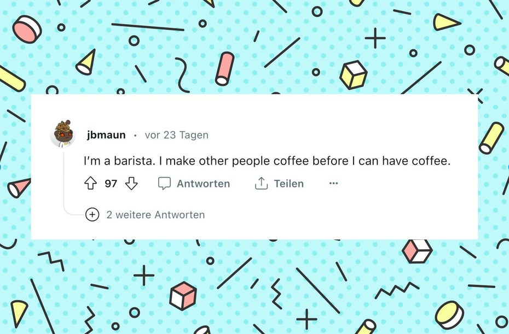Screen dimensions: 509x334
Task: Click the plus sign shape in the top right
Action: click(x=375, y=38)
